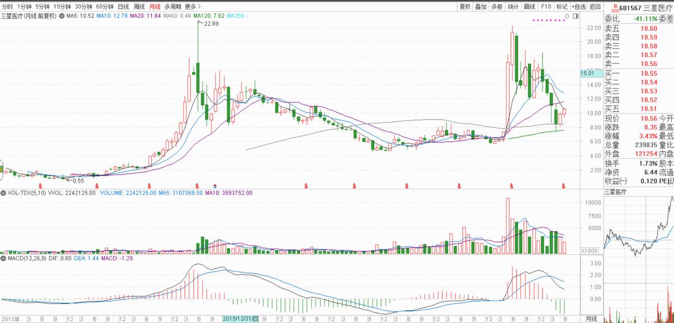674x323 pixels.
Task: Select the 买二 10.54 bid price
Action: click(x=639, y=83)
